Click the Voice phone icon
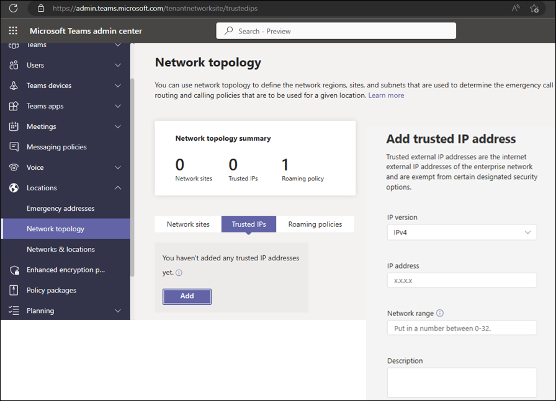The width and height of the screenshot is (556, 401). (x=14, y=167)
